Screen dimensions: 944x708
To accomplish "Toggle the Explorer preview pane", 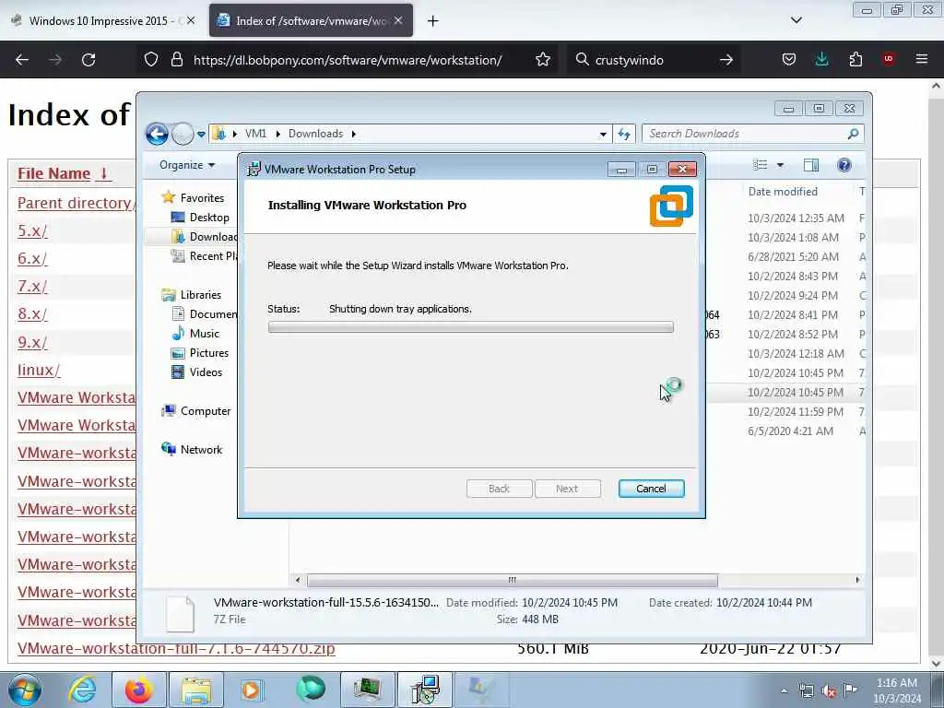I will (x=811, y=165).
